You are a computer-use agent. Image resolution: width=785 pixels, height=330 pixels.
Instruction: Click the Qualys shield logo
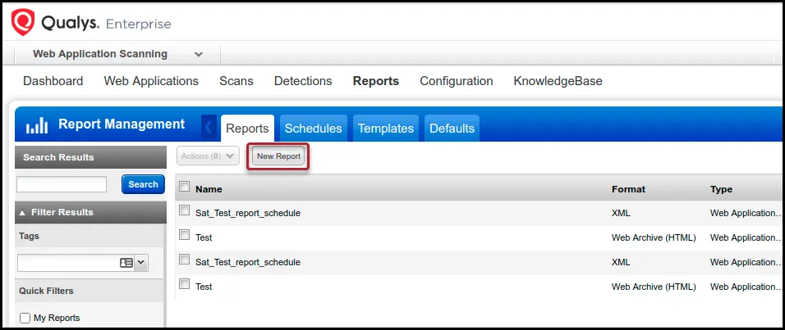[23, 22]
